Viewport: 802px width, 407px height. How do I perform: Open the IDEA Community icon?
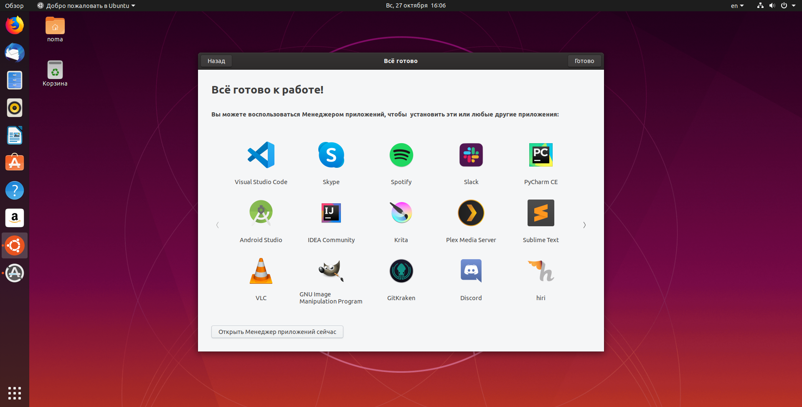331,213
